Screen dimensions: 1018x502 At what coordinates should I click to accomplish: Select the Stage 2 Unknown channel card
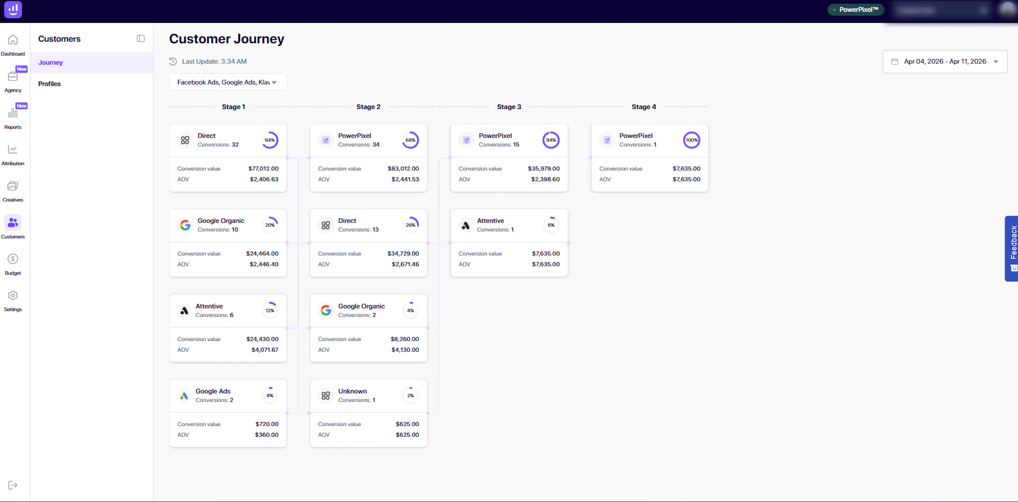coord(368,413)
